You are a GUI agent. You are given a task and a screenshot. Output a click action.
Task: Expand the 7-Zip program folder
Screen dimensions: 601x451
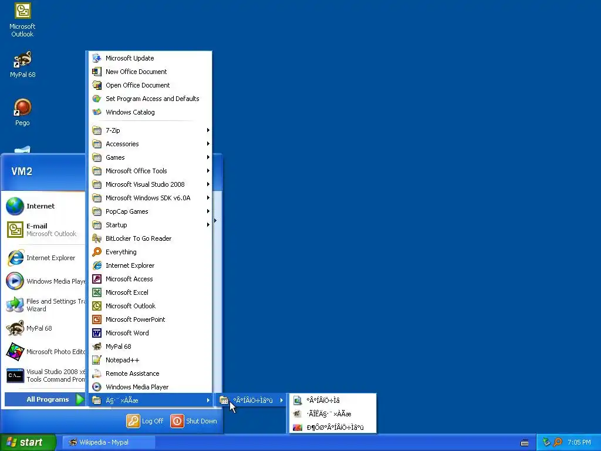point(150,130)
